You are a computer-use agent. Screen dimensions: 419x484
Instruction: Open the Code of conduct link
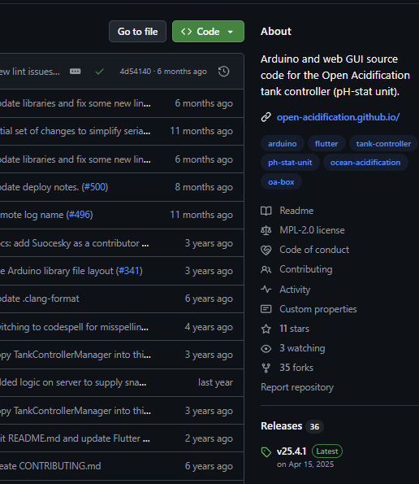click(314, 250)
